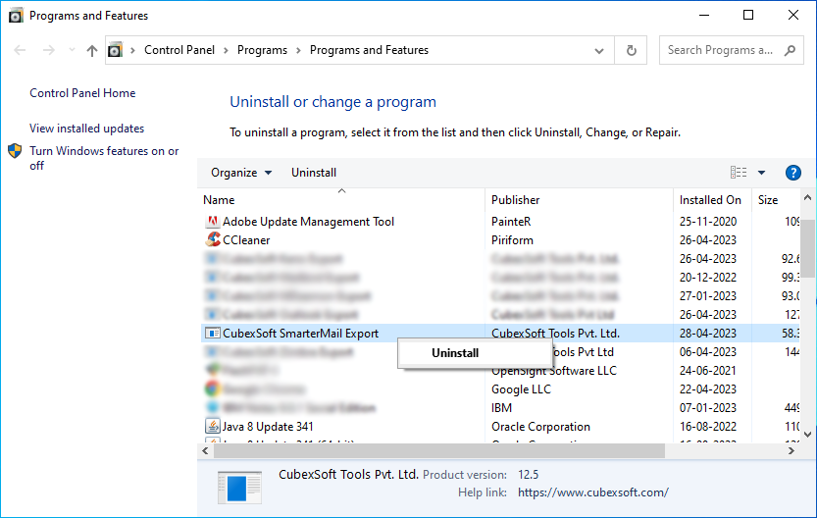Sort list by Publisher column header
The image size is (817, 518).
(516, 200)
